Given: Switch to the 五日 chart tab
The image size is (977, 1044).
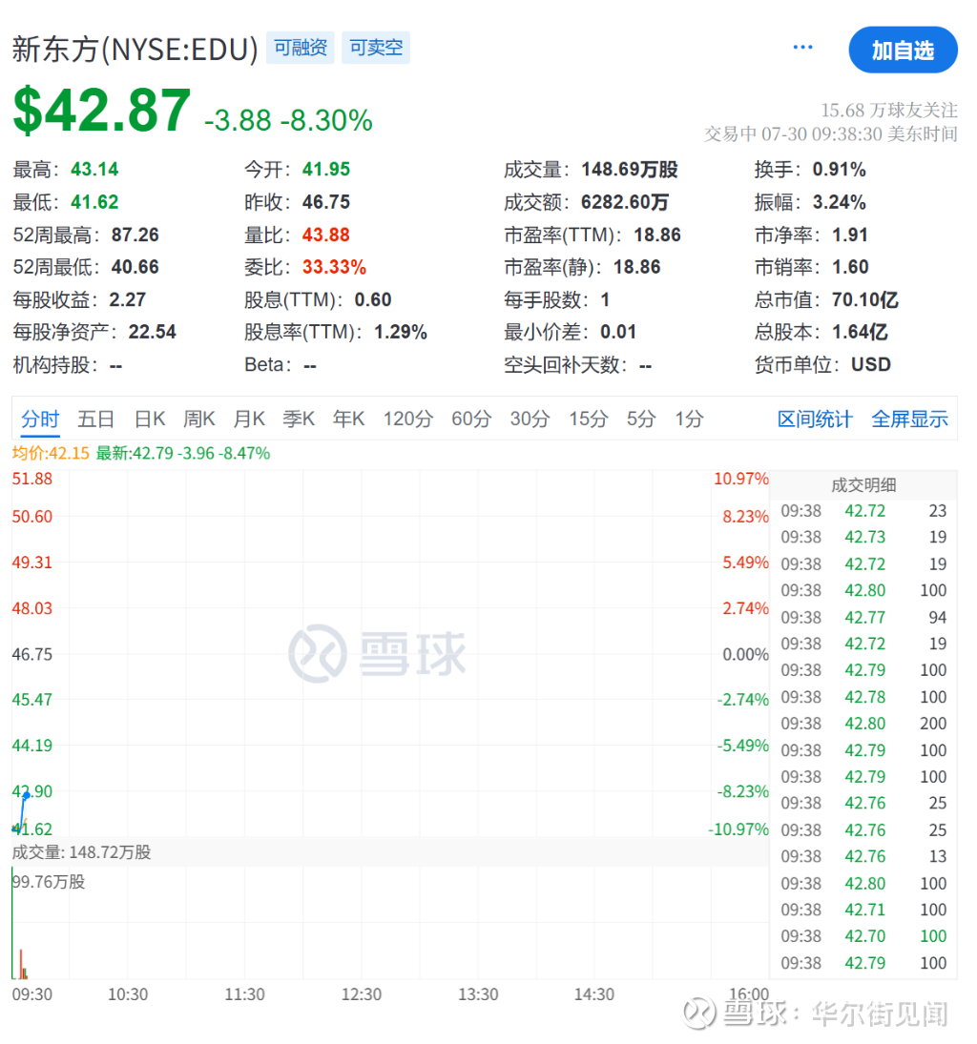Looking at the screenshot, I should point(96,419).
